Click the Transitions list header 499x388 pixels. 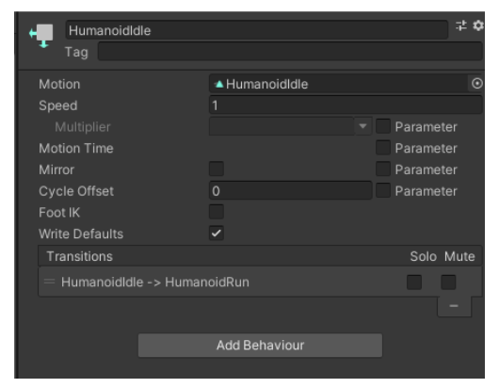(260, 256)
